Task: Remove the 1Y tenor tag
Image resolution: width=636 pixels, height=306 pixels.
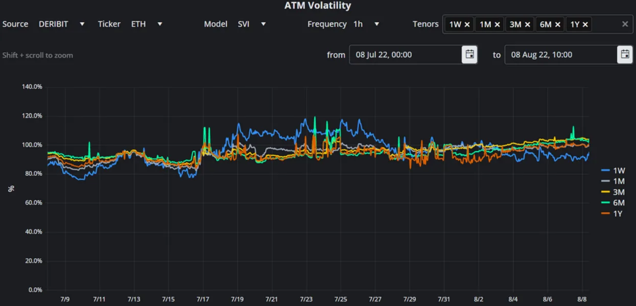Action: click(x=585, y=24)
